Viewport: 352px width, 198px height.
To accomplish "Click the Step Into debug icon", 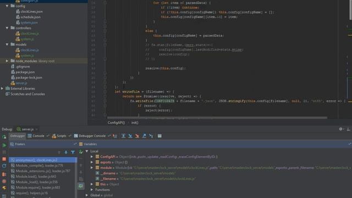I will coord(130,136).
